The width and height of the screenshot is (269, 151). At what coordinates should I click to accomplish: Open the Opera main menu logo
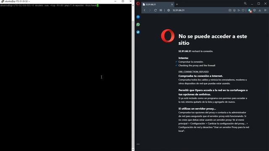coord(138,4)
